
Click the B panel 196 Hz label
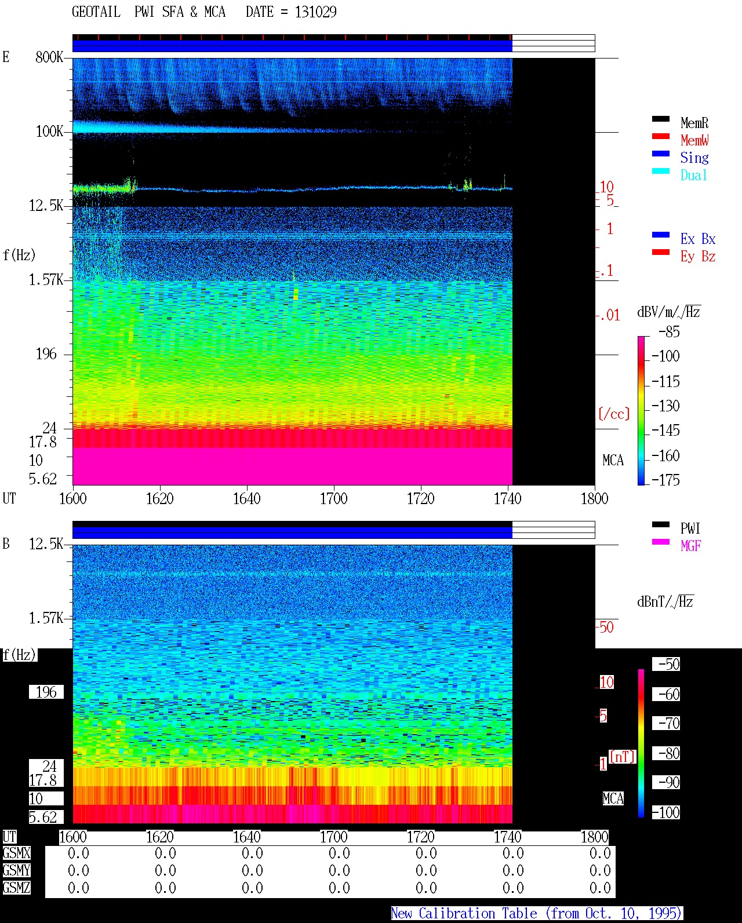[x=46, y=692]
